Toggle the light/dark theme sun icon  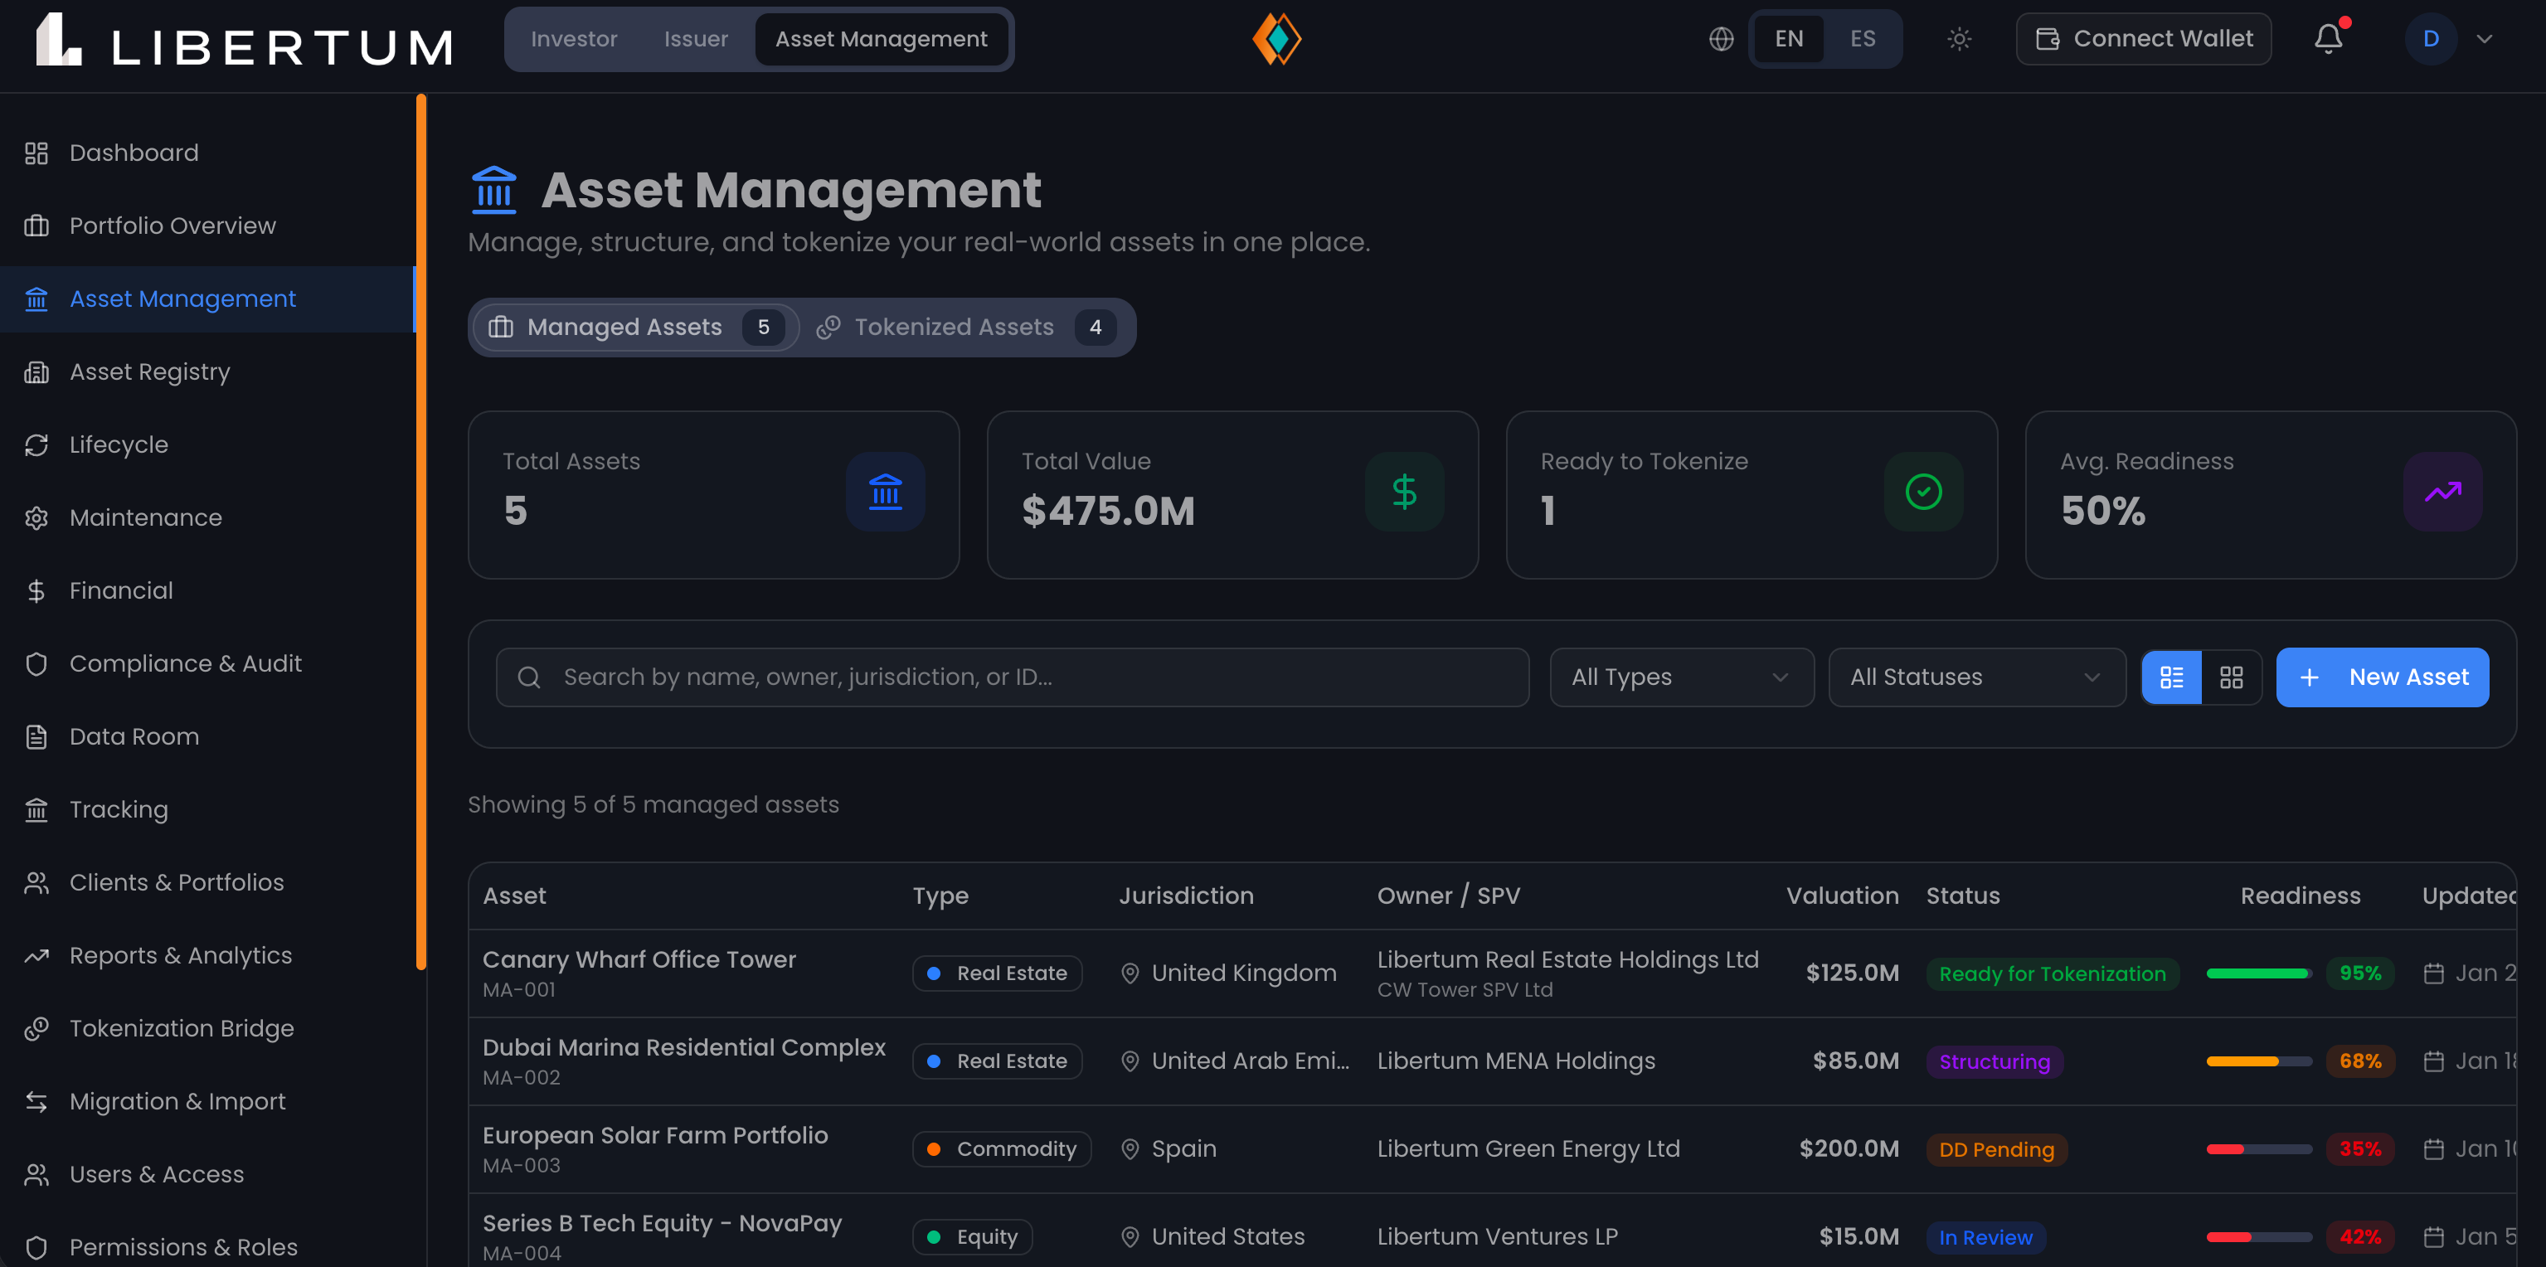[1959, 38]
